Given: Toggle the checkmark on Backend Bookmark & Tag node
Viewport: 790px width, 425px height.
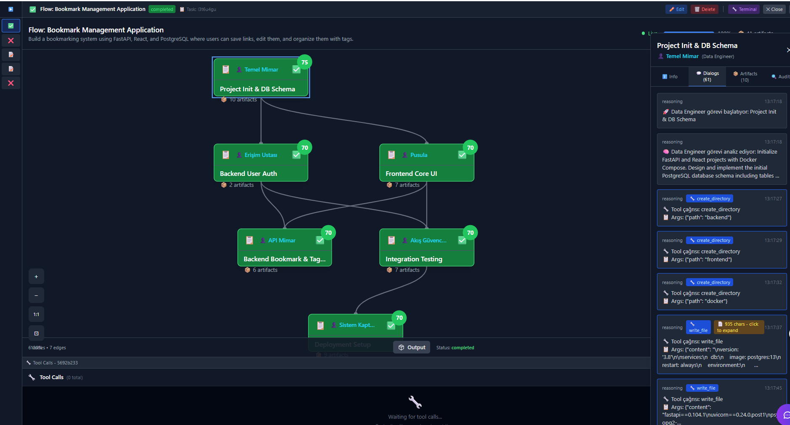Looking at the screenshot, I should 320,240.
